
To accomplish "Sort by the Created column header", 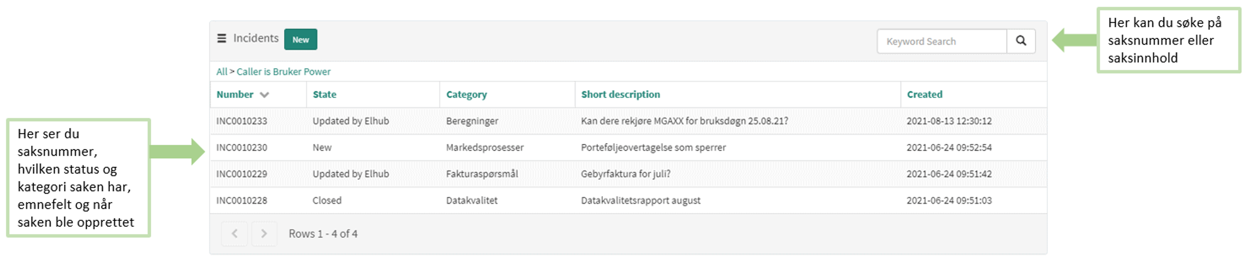I will click(x=925, y=95).
